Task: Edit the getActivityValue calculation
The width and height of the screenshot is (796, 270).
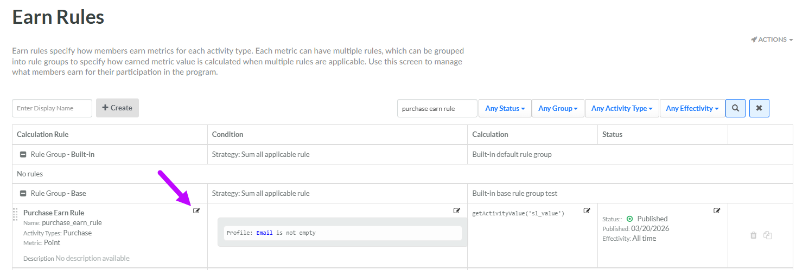Action: [587, 211]
